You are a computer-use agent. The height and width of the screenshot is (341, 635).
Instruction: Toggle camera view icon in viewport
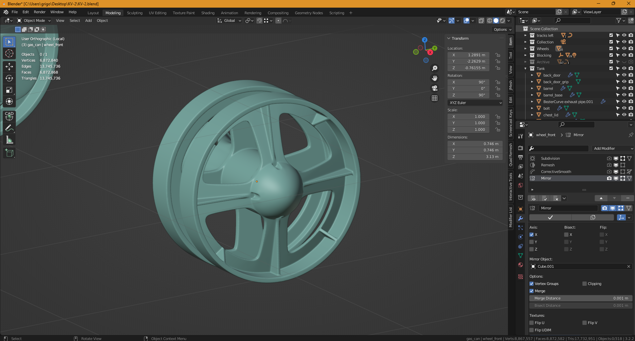click(x=434, y=88)
